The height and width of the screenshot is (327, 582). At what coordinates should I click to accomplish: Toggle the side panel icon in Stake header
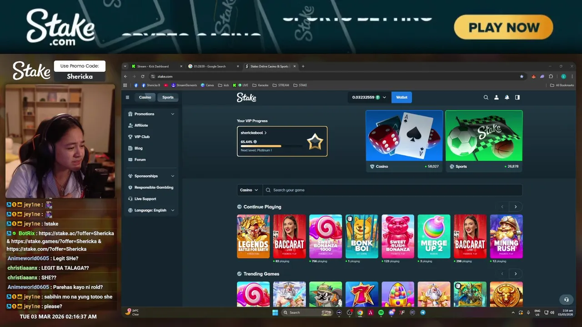click(x=517, y=97)
